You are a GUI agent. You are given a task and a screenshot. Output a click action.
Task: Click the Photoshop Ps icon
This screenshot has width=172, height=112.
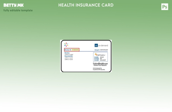[165, 7]
